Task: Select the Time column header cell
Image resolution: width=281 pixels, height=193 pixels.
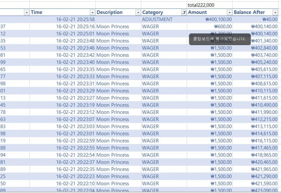Action: [62, 12]
